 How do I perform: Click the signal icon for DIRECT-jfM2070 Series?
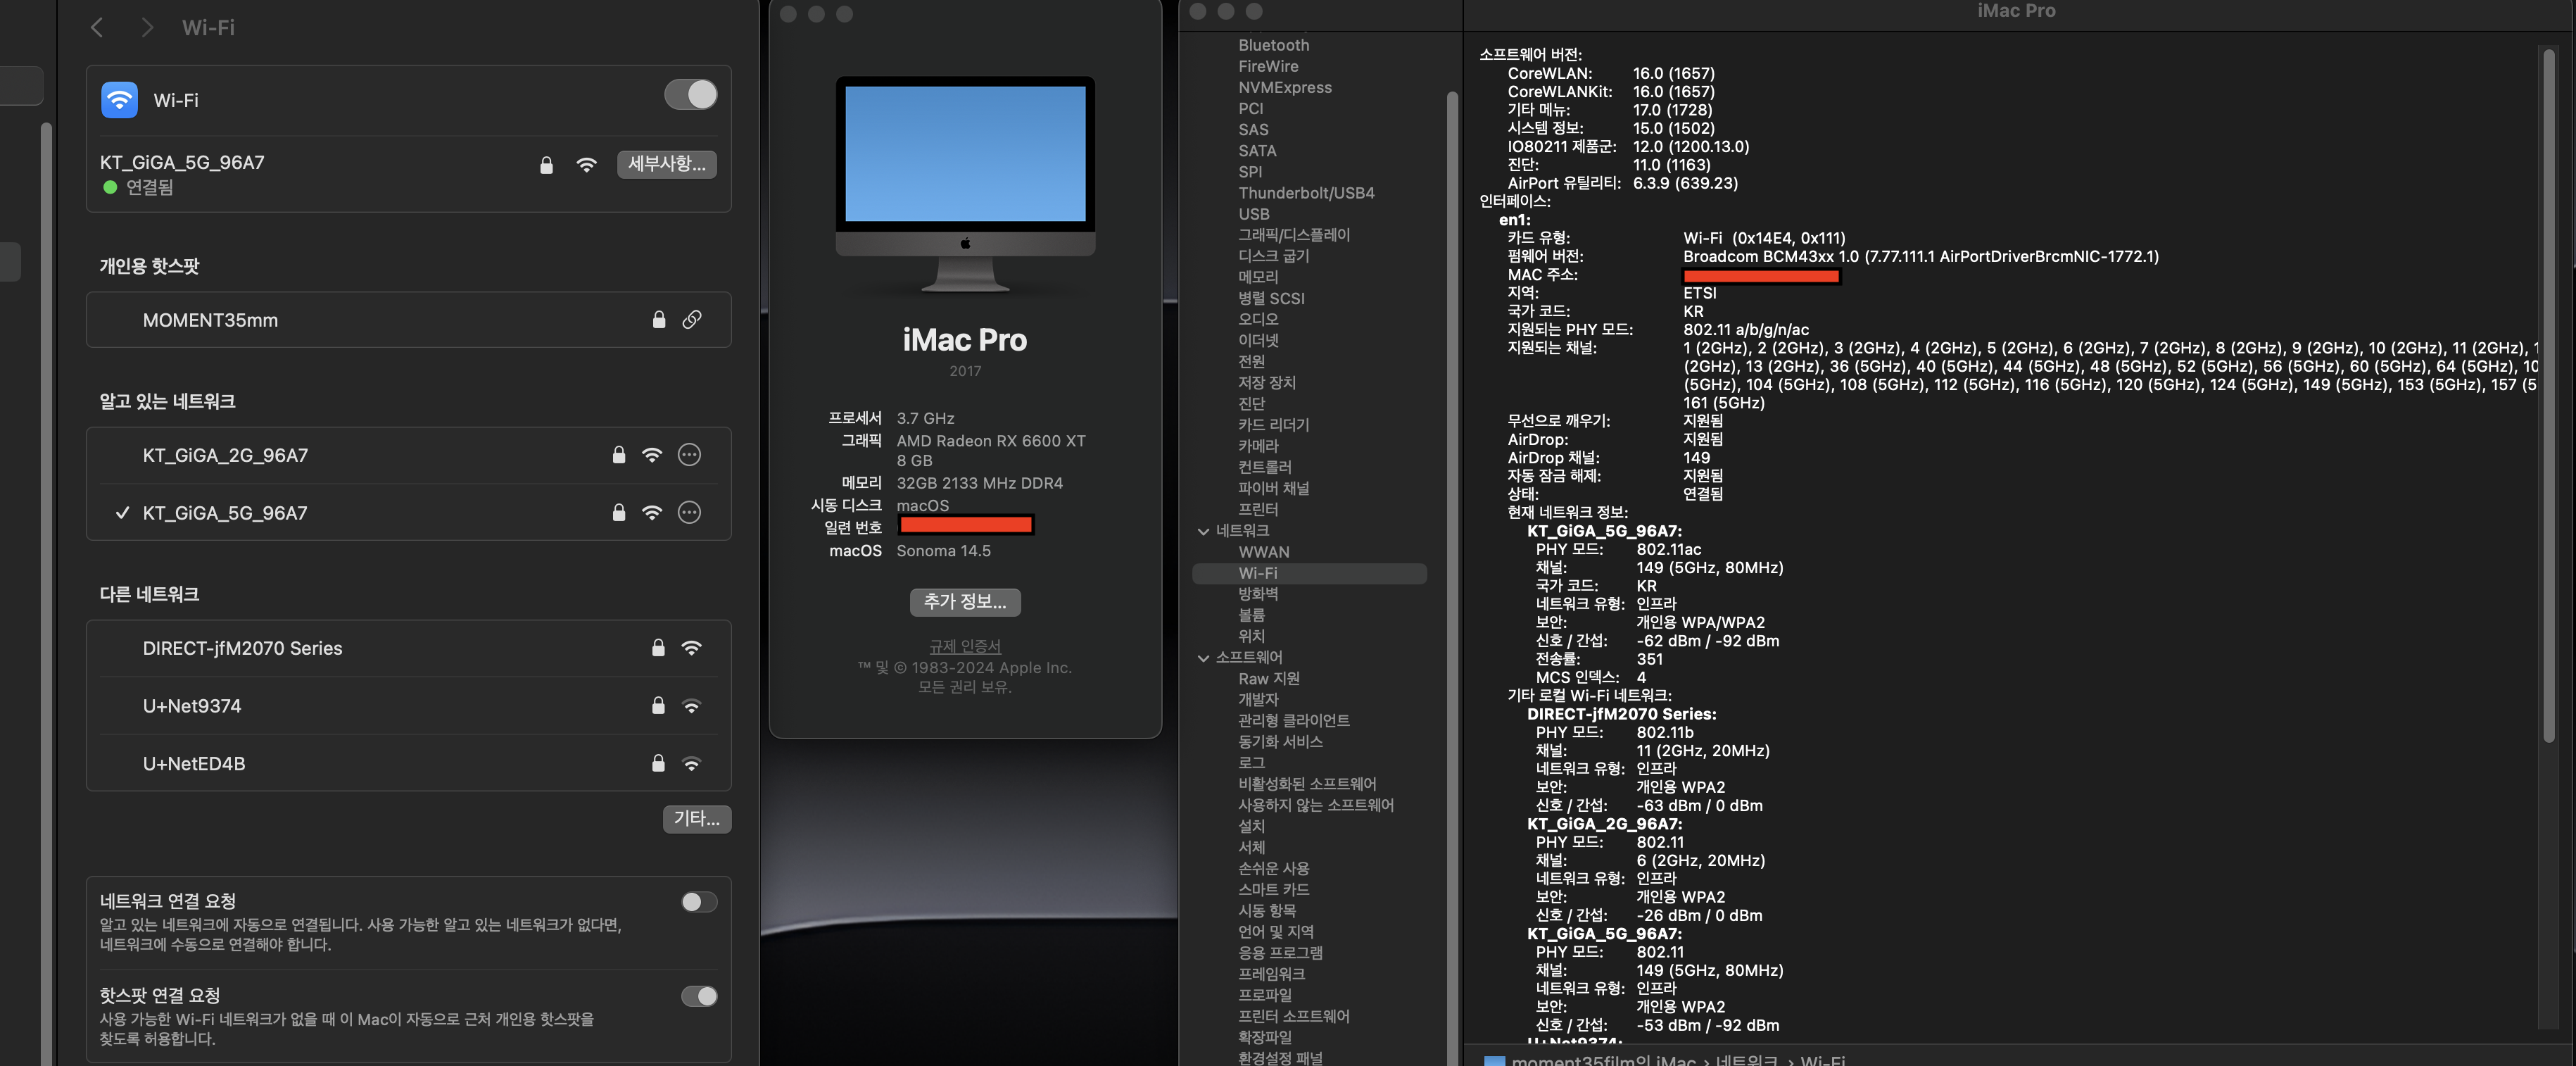tap(691, 648)
